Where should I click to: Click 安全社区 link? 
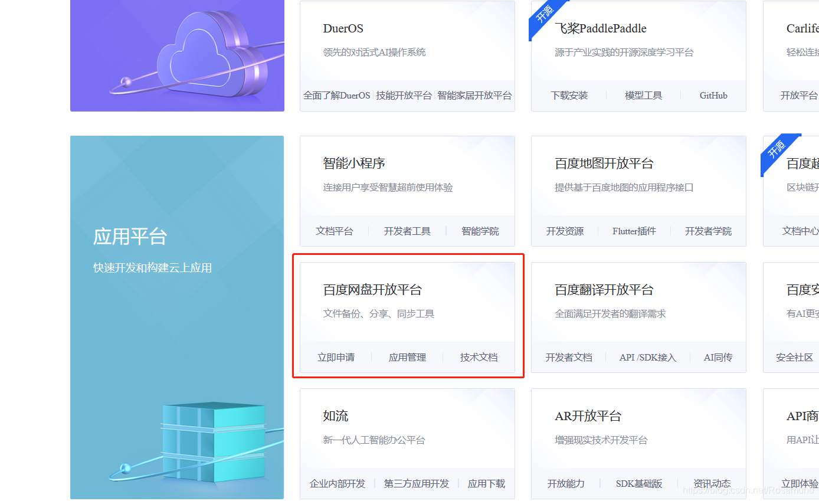(795, 358)
